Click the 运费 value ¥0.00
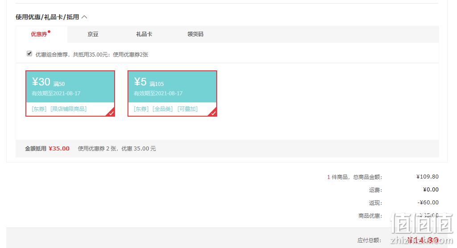The width and height of the screenshot is (457, 248). click(x=431, y=190)
